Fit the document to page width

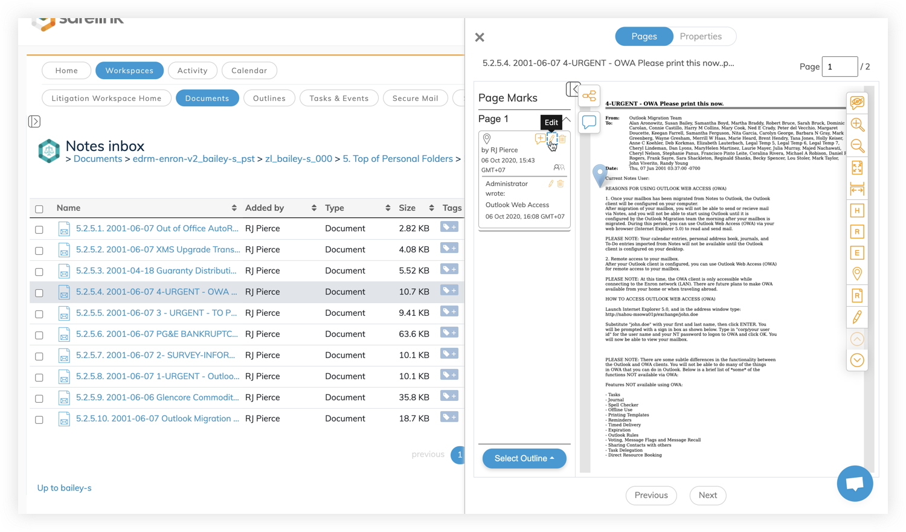(x=857, y=189)
